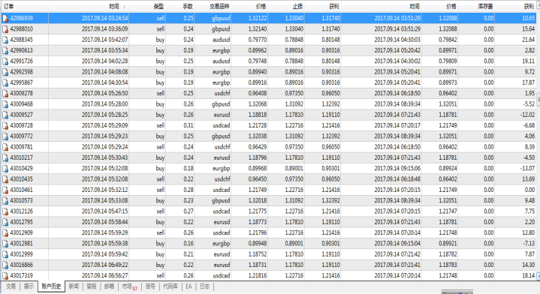The width and height of the screenshot is (540, 294).
Task: Switch to the 交易 tab
Action: (11, 286)
